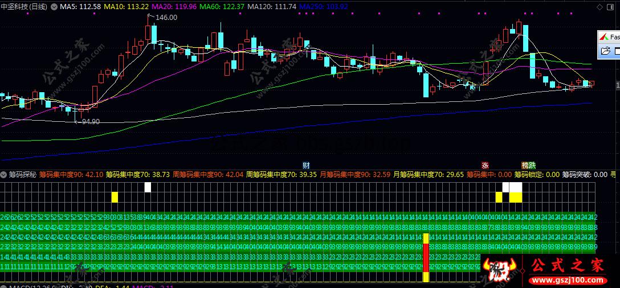
Task: Select the MA120: 111.74 indicator label
Action: (272, 7)
